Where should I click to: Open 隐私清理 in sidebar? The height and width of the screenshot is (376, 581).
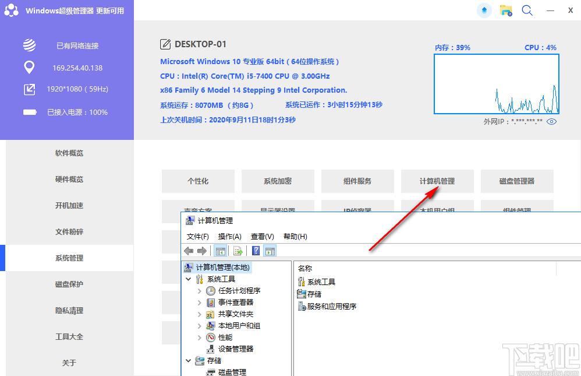click(69, 310)
